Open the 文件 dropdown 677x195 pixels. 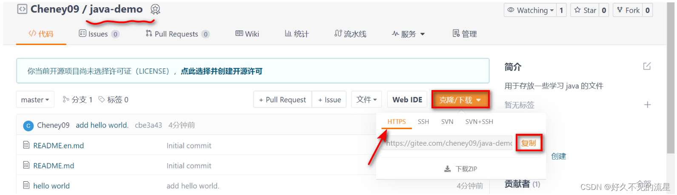point(366,99)
